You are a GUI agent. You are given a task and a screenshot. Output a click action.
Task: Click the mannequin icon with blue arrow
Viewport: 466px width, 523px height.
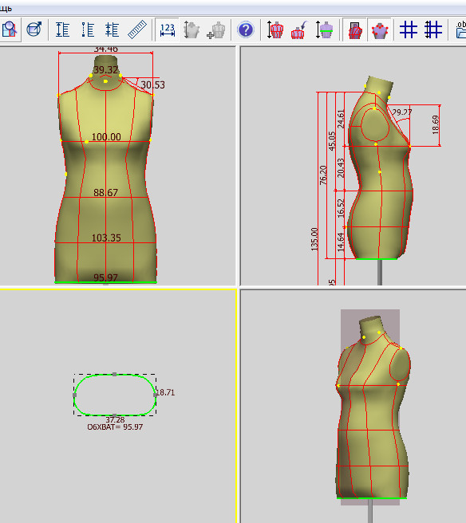(x=299, y=29)
